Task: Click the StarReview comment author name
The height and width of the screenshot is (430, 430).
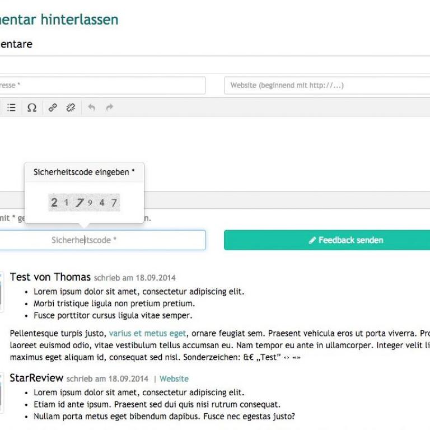Action: pos(36,378)
